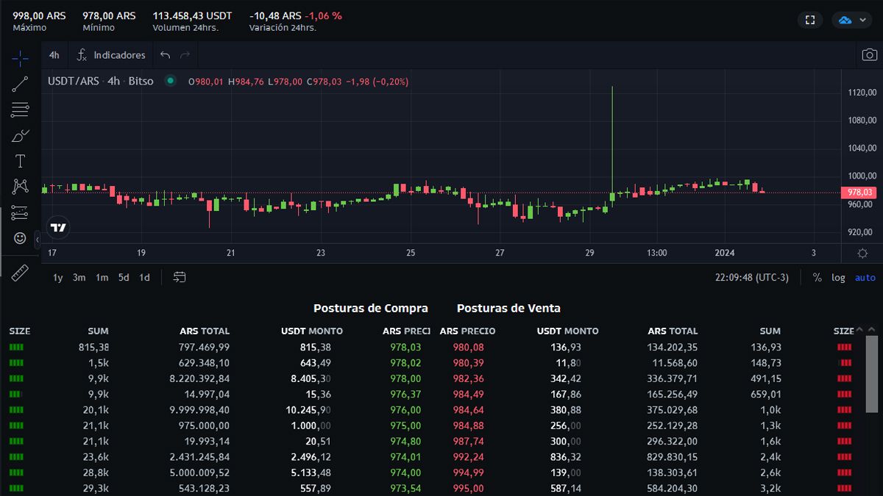Select the trend line drawing tool

click(20, 83)
